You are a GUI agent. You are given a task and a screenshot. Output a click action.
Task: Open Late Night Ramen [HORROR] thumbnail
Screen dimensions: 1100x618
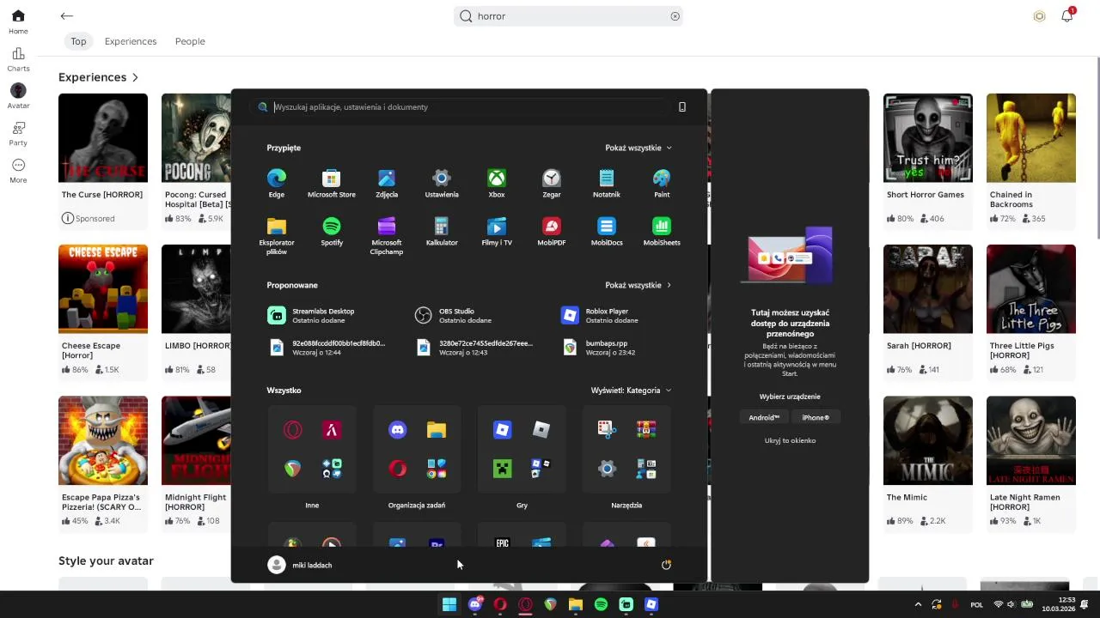1031,440
